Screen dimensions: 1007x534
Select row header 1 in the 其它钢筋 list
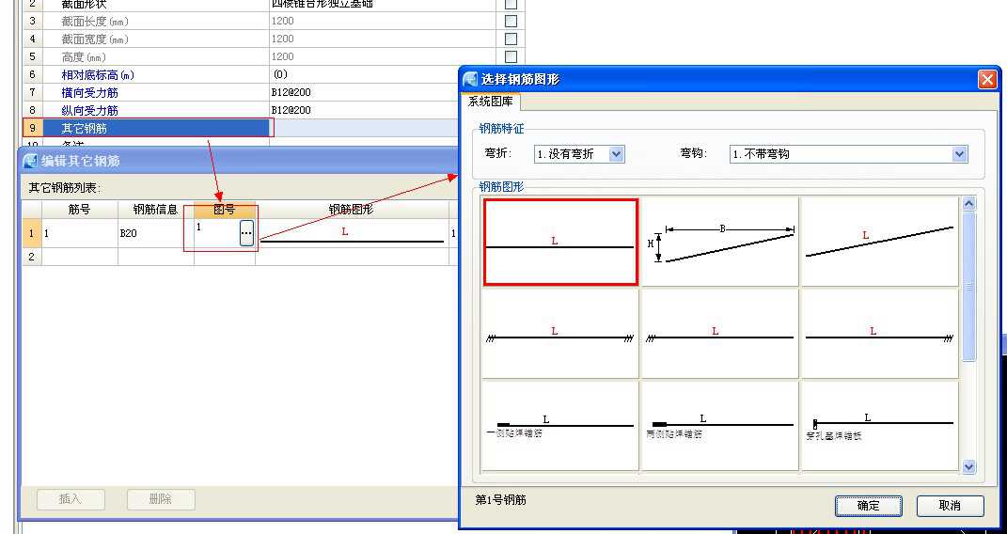click(x=32, y=233)
